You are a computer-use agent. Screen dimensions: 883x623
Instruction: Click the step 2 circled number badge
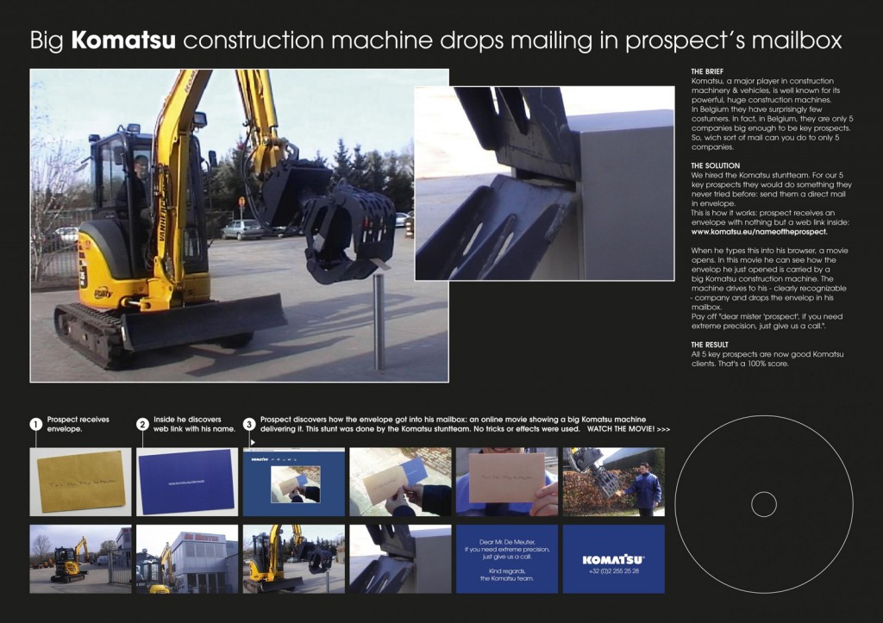pyautogui.click(x=142, y=424)
